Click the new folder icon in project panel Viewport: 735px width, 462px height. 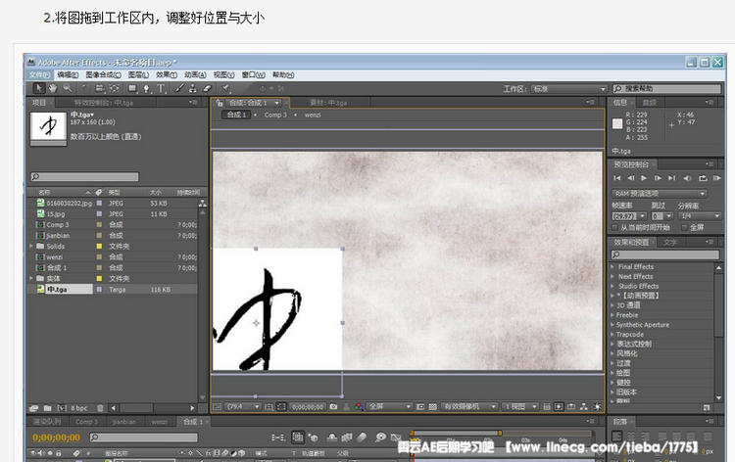(x=47, y=408)
